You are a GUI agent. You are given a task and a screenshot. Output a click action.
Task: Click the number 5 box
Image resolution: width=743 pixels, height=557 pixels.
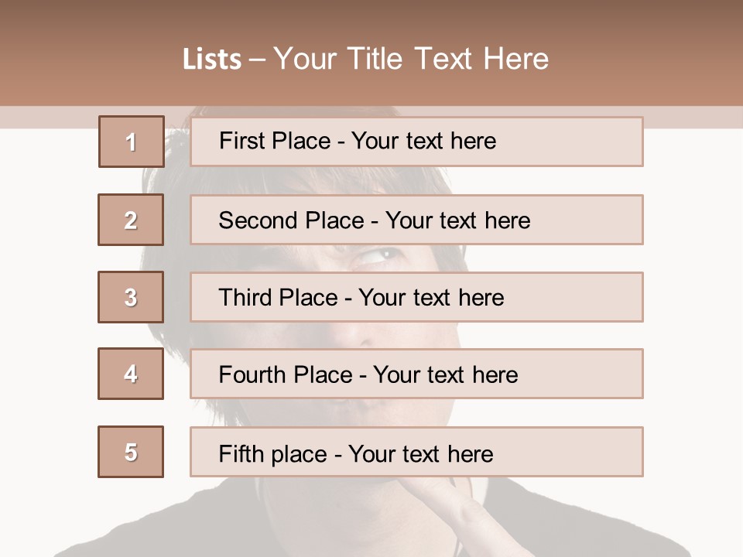click(131, 452)
